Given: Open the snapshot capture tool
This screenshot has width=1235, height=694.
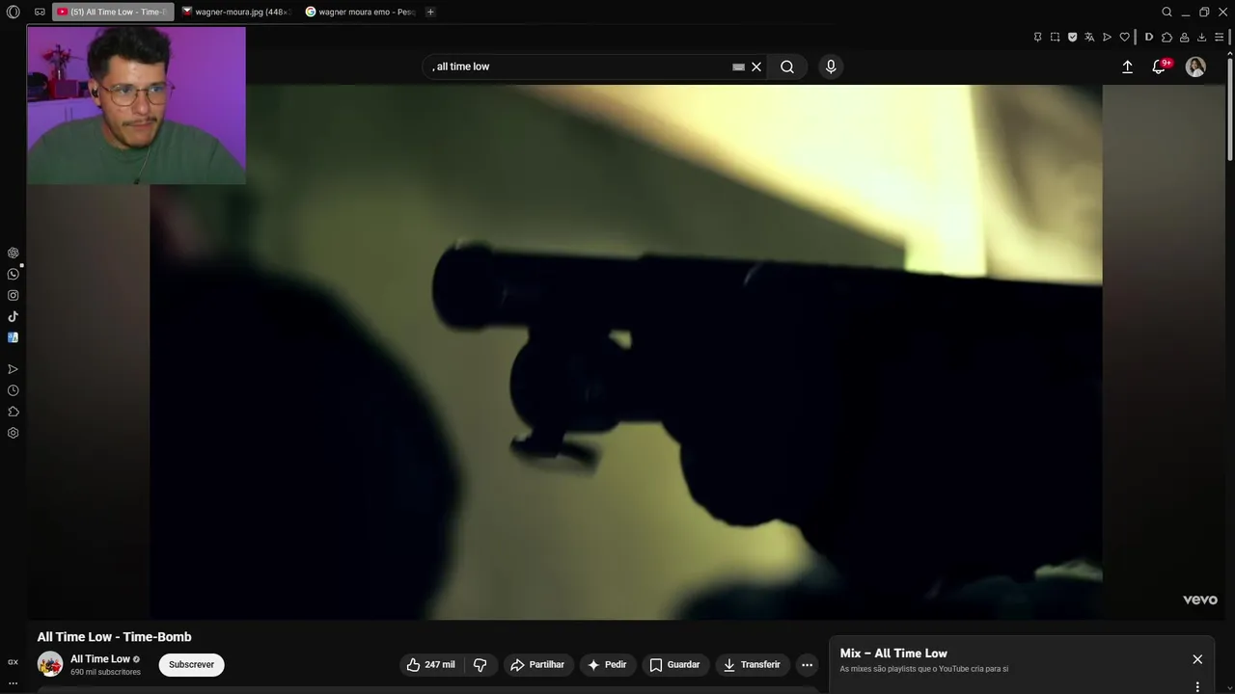Looking at the screenshot, I should click(1056, 37).
